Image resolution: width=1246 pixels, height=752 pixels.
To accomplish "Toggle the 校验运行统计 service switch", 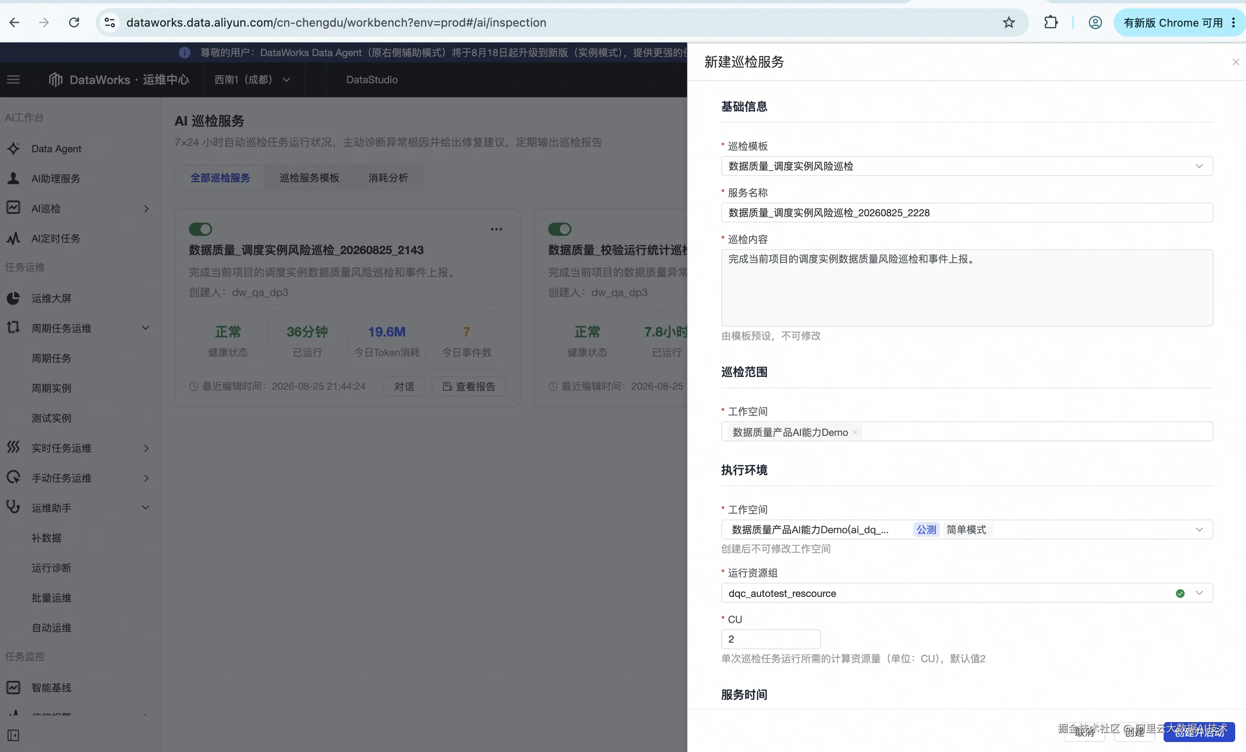I will point(560,229).
